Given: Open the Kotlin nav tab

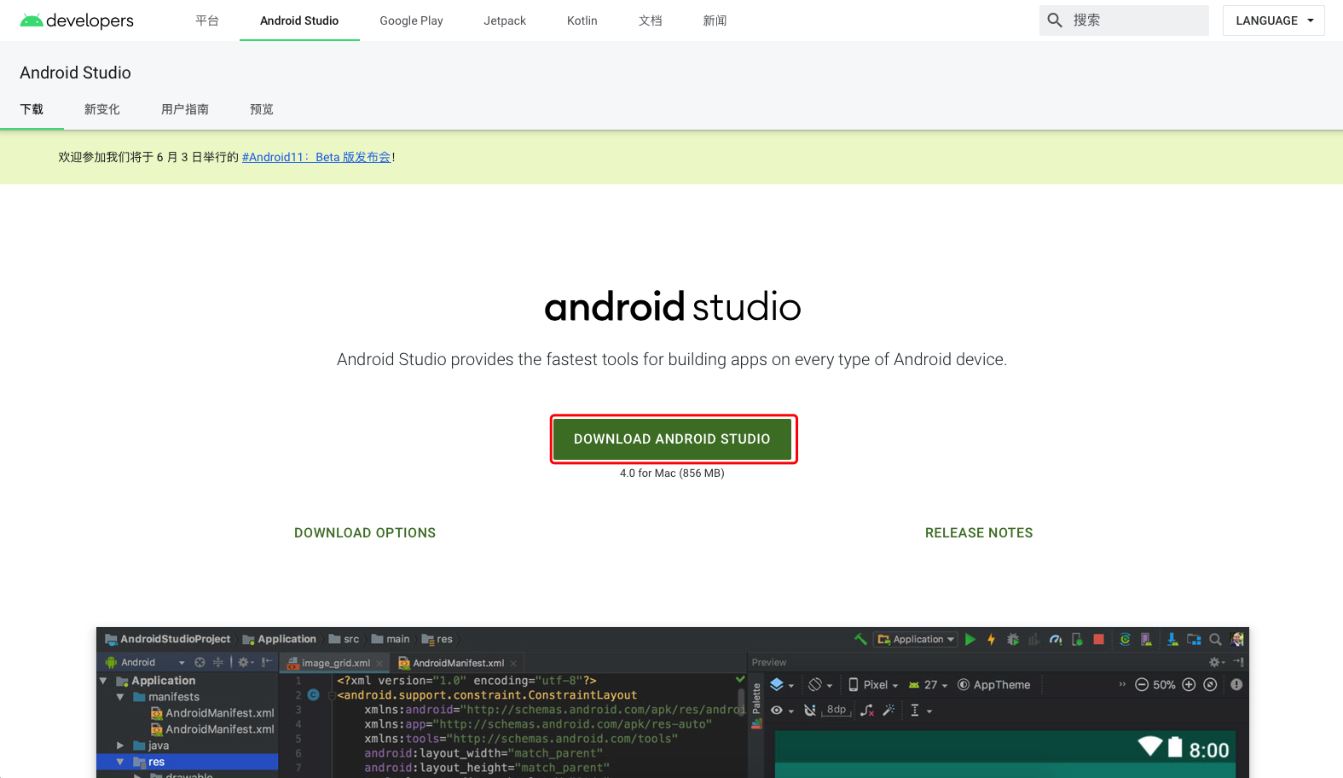Looking at the screenshot, I should [x=582, y=20].
